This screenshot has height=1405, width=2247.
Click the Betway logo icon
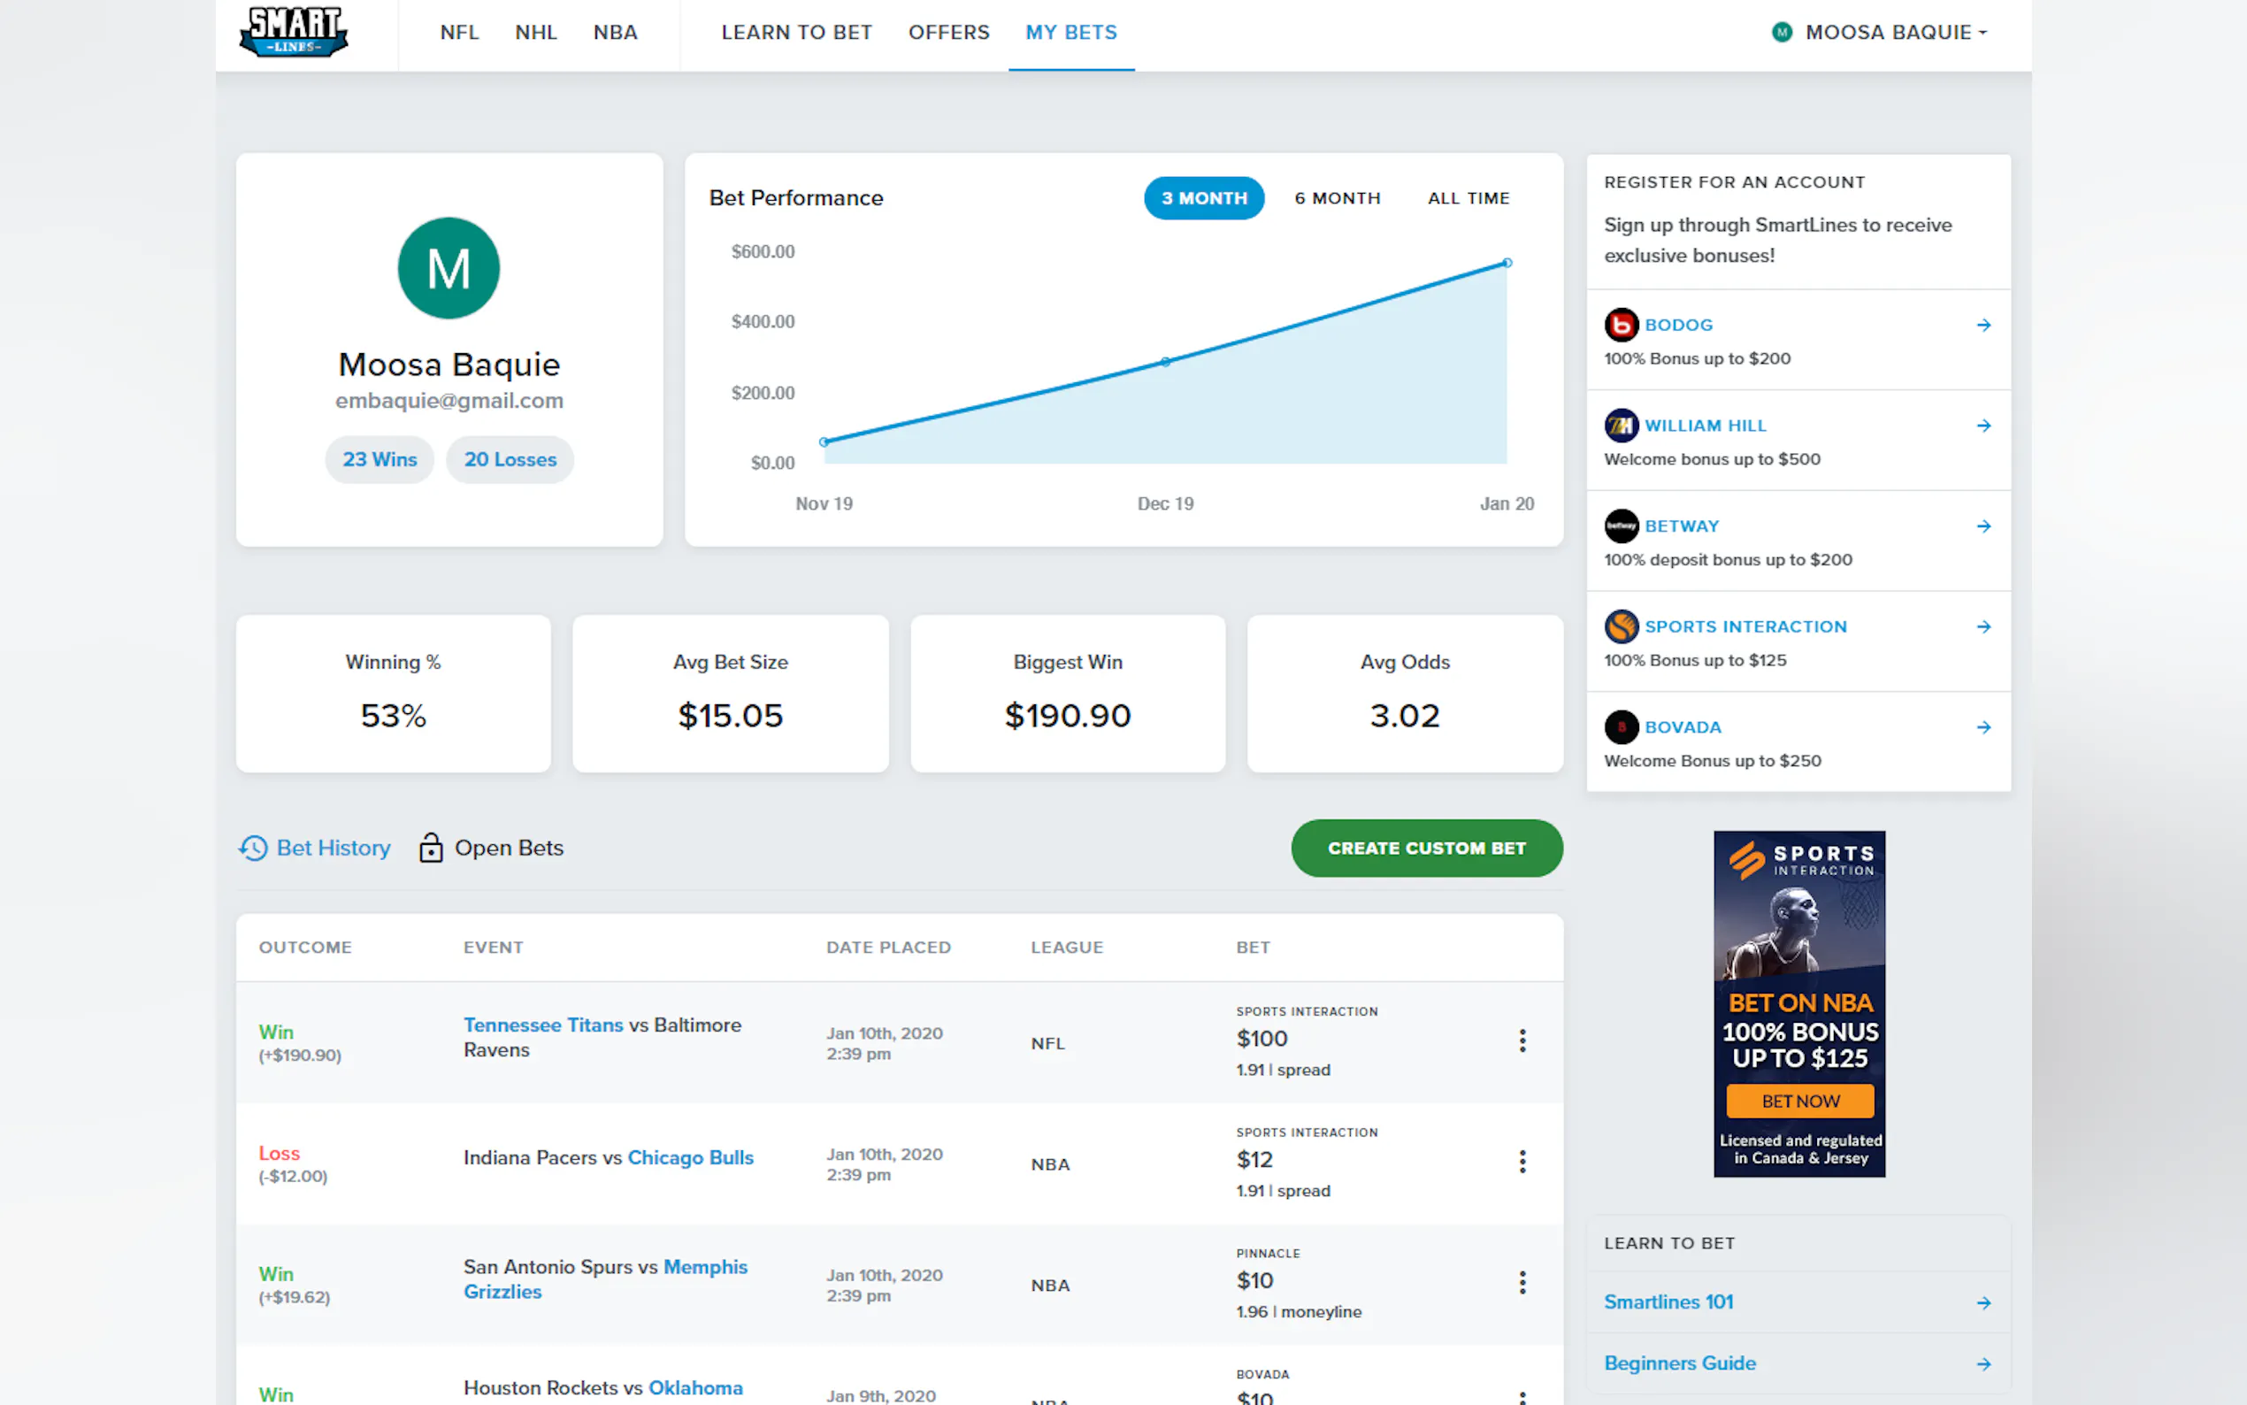(x=1621, y=526)
